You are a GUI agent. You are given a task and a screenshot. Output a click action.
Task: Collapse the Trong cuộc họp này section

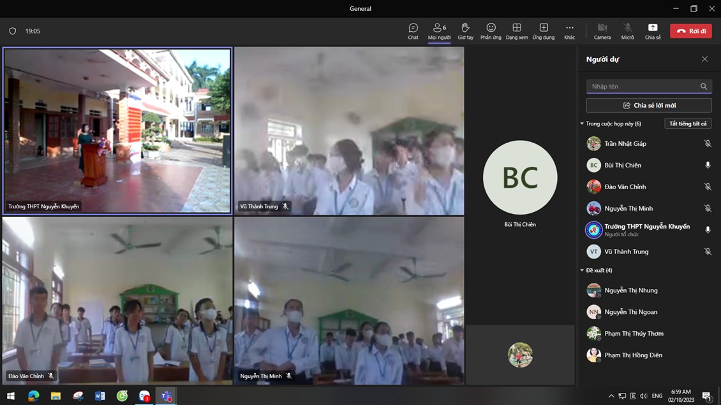click(x=582, y=124)
